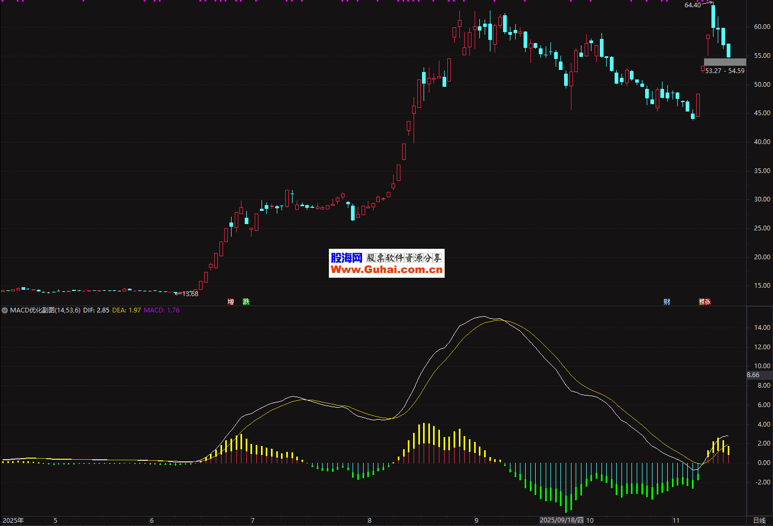Select the purple MACD 1.76 label
The image size is (773, 526).
point(162,310)
